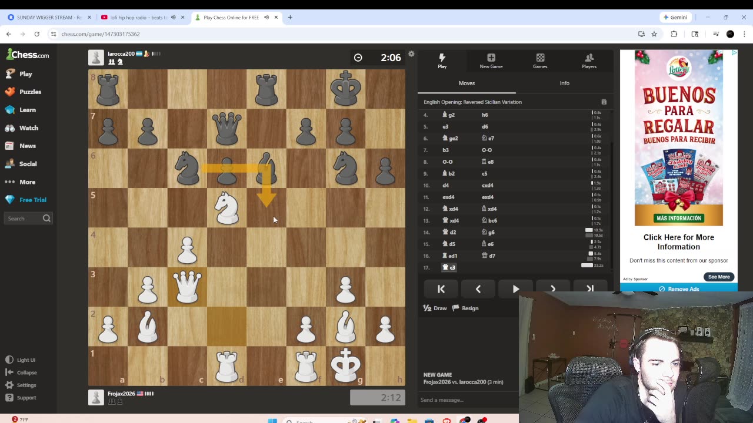Click the Free Trial diamond item
The width and height of the screenshot is (753, 423).
pos(26,200)
